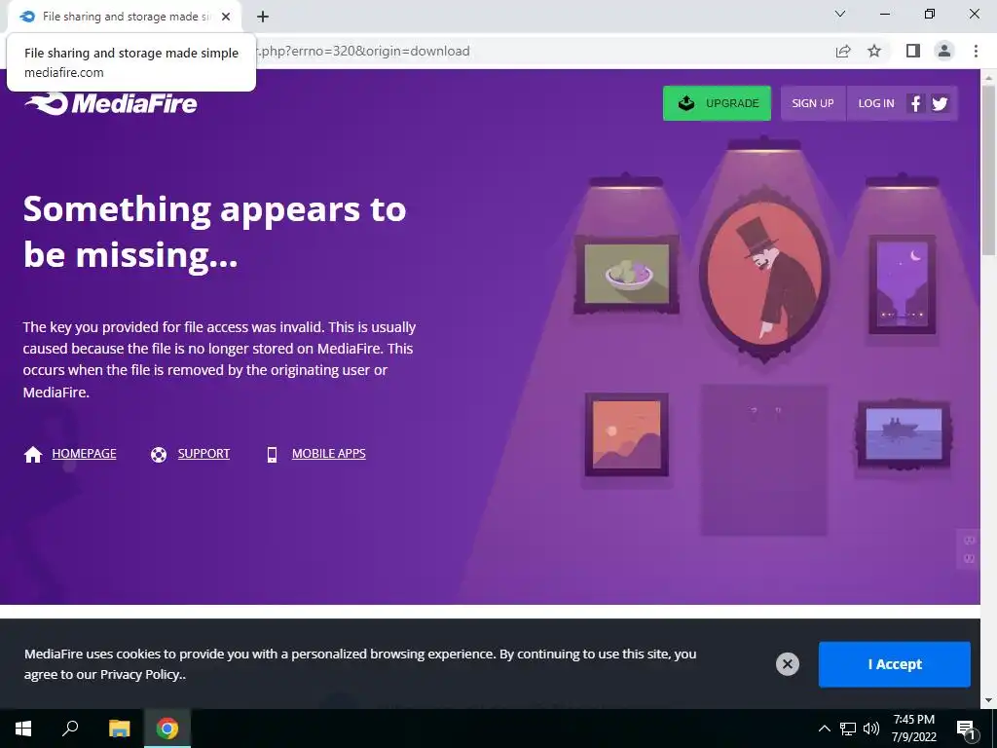Viewport: 997px width, 748px height.
Task: Open the MOBILE APPS link
Action: (x=329, y=454)
